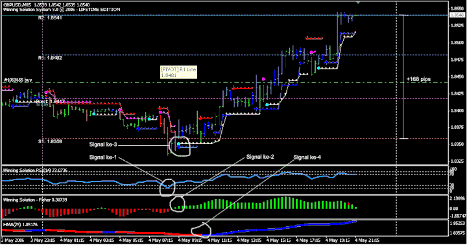Select the R1: 1.8482 pivot label

coord(50,58)
